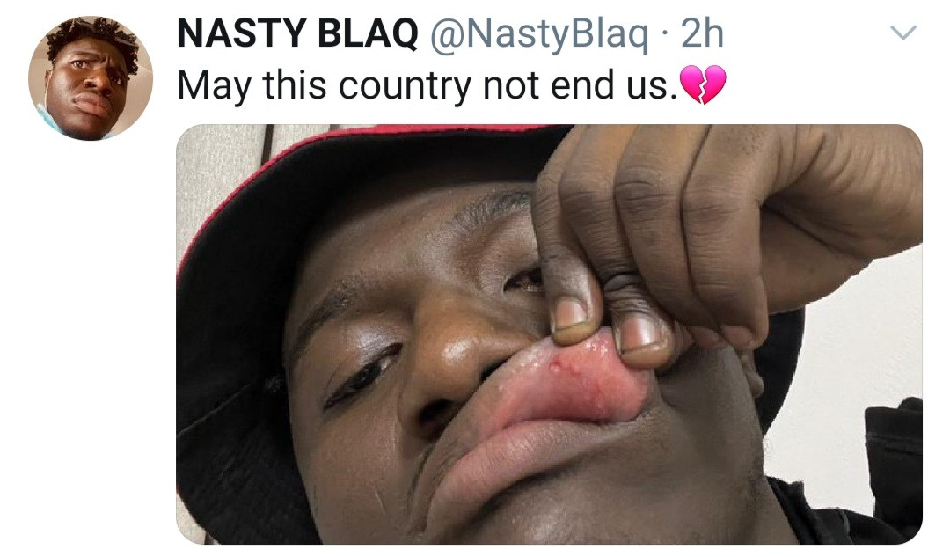Click the word "country" in the tweet
The image size is (950, 557).
coord(404,86)
